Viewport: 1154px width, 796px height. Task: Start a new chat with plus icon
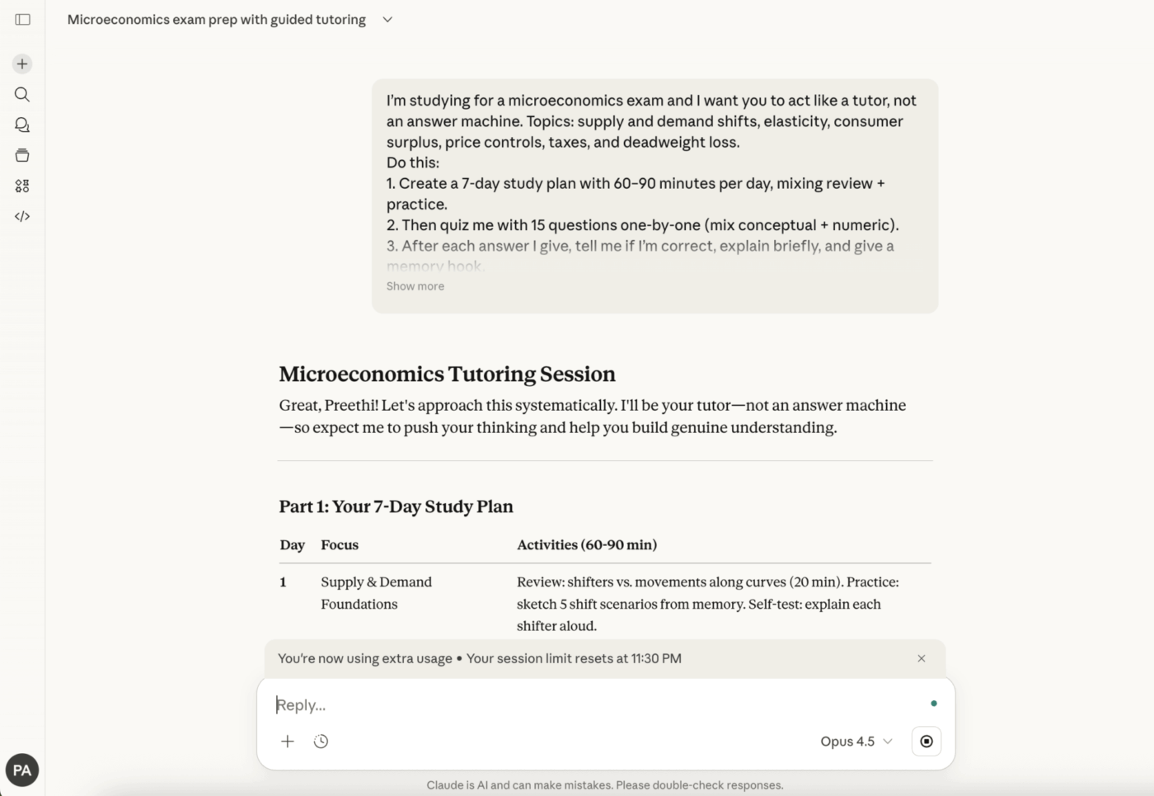tap(22, 64)
